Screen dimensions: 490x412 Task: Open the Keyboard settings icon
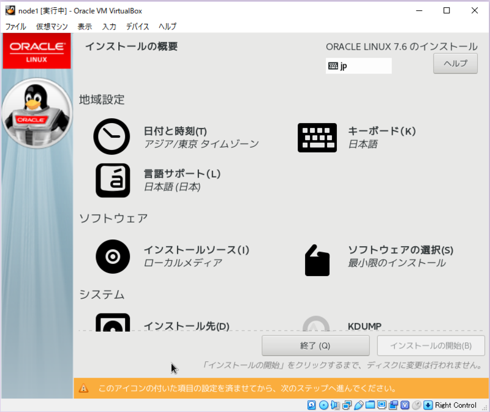click(317, 138)
